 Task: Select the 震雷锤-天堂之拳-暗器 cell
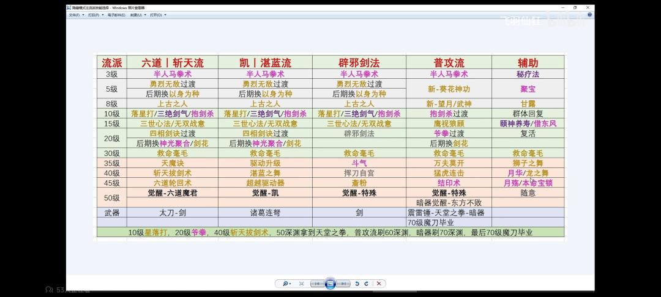point(449,213)
